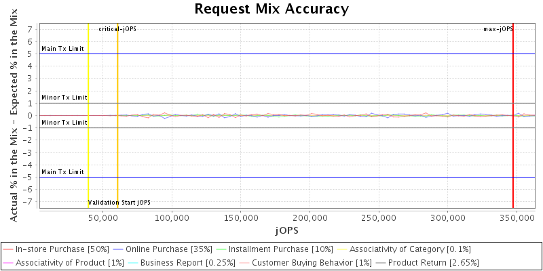Select the Online Purchase [35%] legend entry
Image resolution: width=543 pixels, height=271 pixels.
[x=169, y=249]
